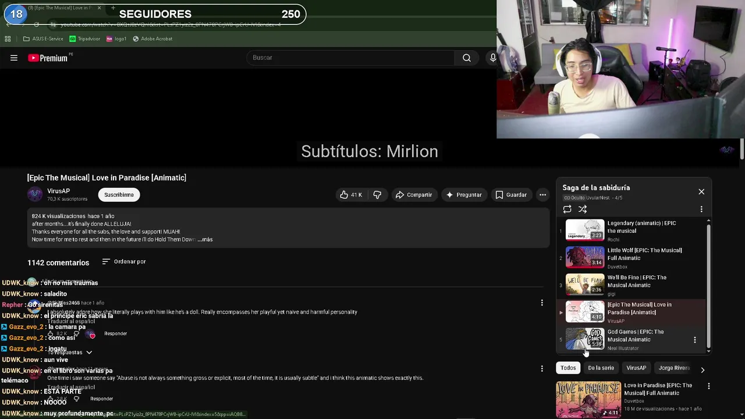Show more filter chips with right arrow
This screenshot has height=419, width=745.
[703, 370]
